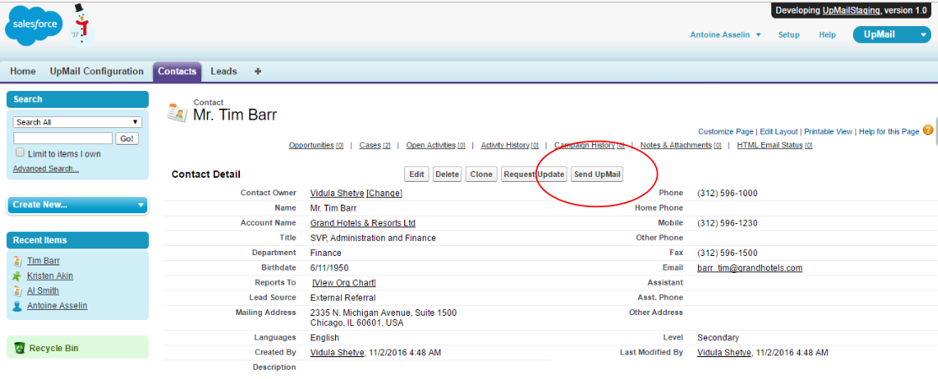This screenshot has height=379, width=938.
Task: Click the barr_tim@grandhotels.com email link
Action: pyautogui.click(x=749, y=268)
